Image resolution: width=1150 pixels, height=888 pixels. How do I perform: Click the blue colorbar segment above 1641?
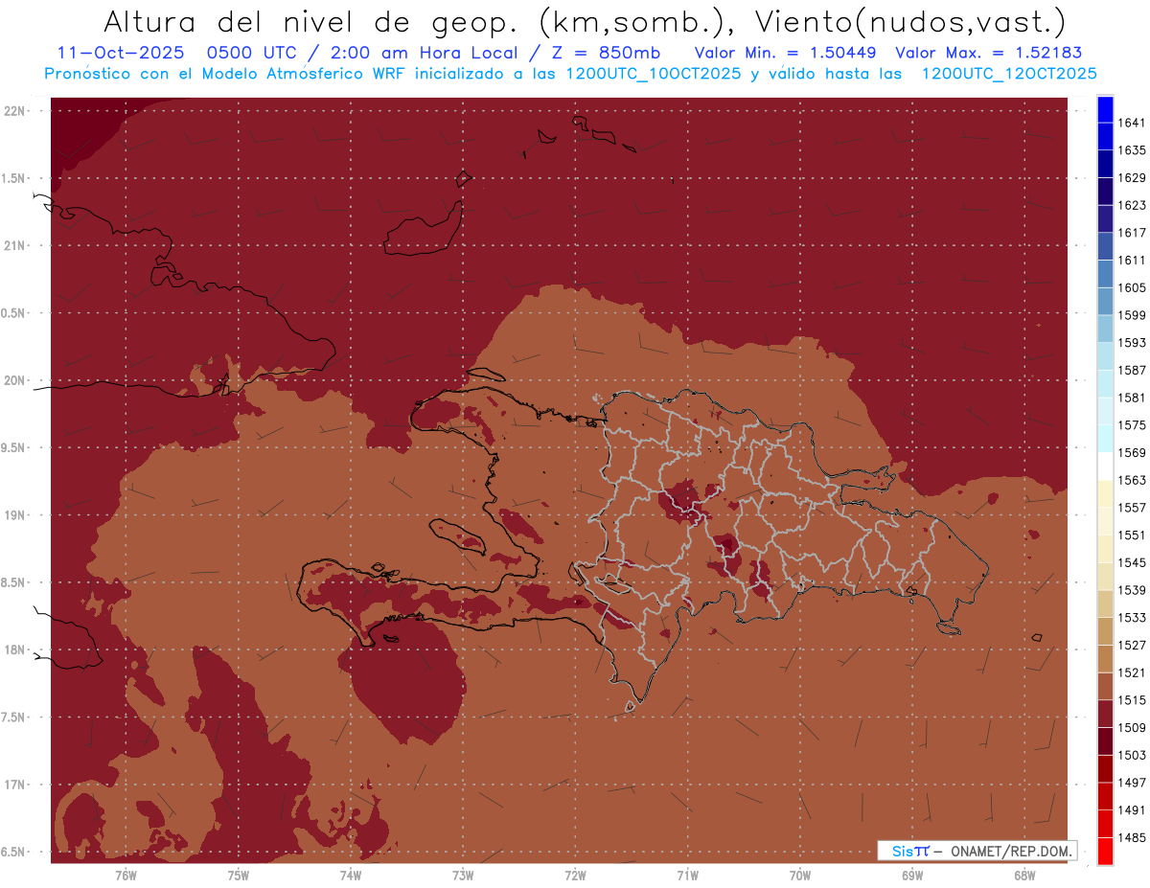[x=1105, y=109]
